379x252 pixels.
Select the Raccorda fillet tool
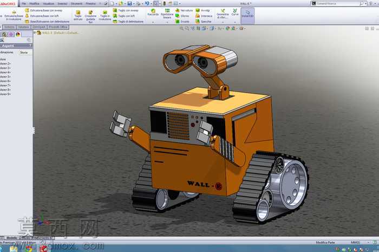click(x=153, y=12)
